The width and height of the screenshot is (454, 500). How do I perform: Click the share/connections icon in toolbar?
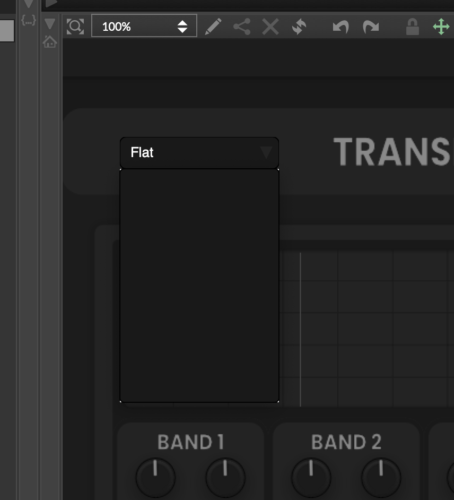(242, 27)
